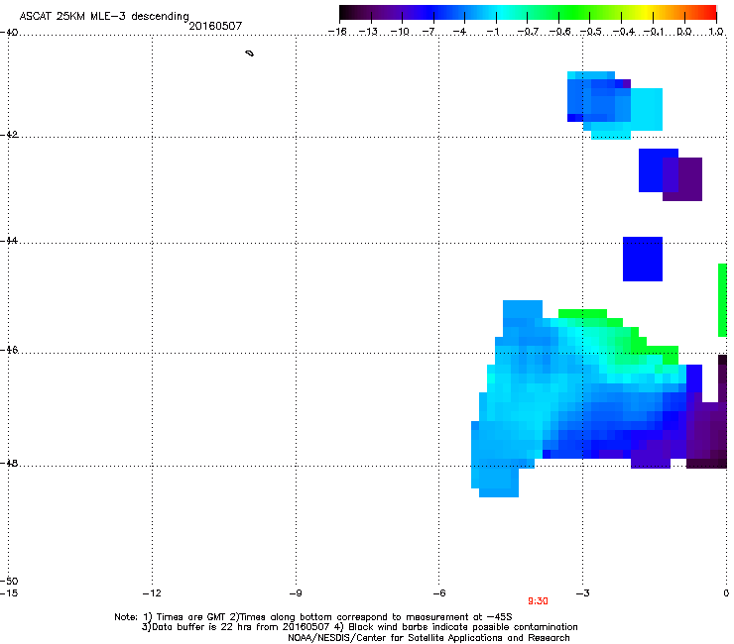Click the green vertical strip at right map edge
Viewport: 734px width, 644px height.
tap(722, 300)
